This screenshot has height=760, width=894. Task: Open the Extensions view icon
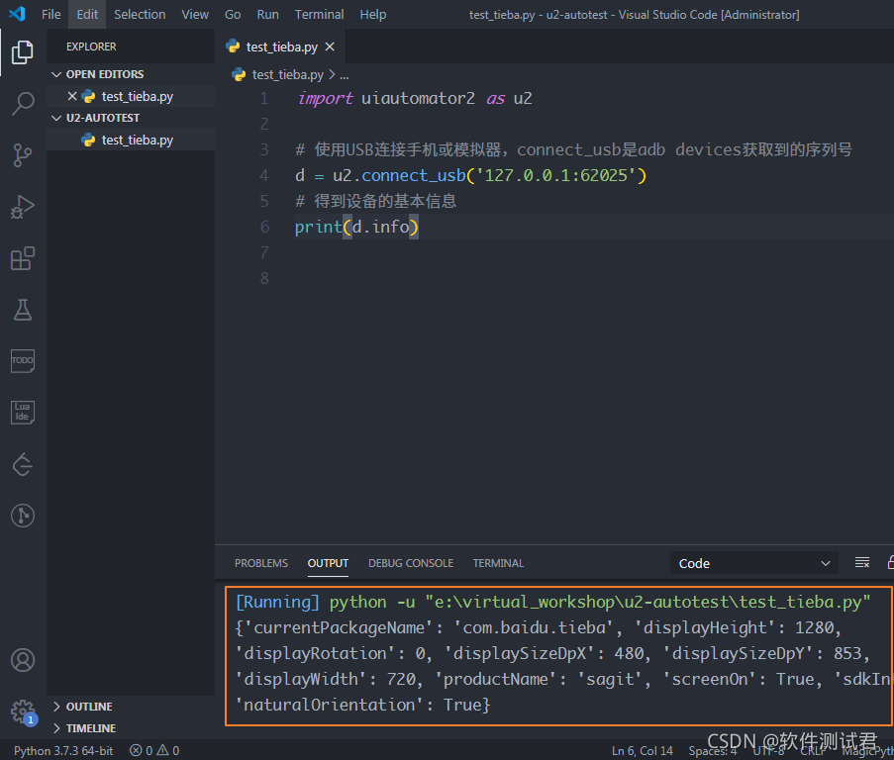[x=22, y=258]
